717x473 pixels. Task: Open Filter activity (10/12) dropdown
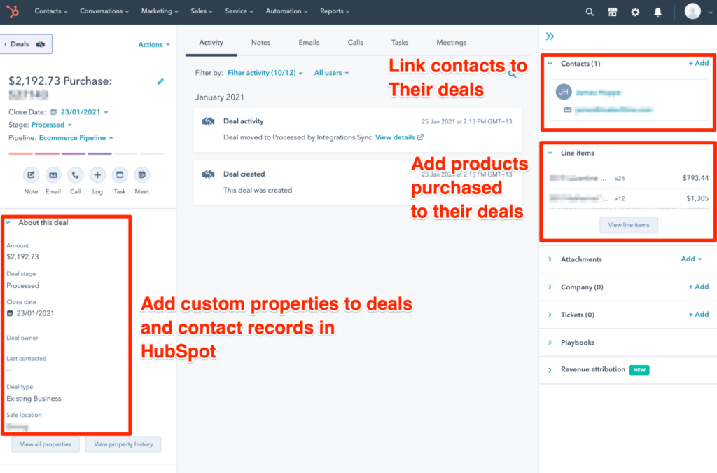pos(265,73)
